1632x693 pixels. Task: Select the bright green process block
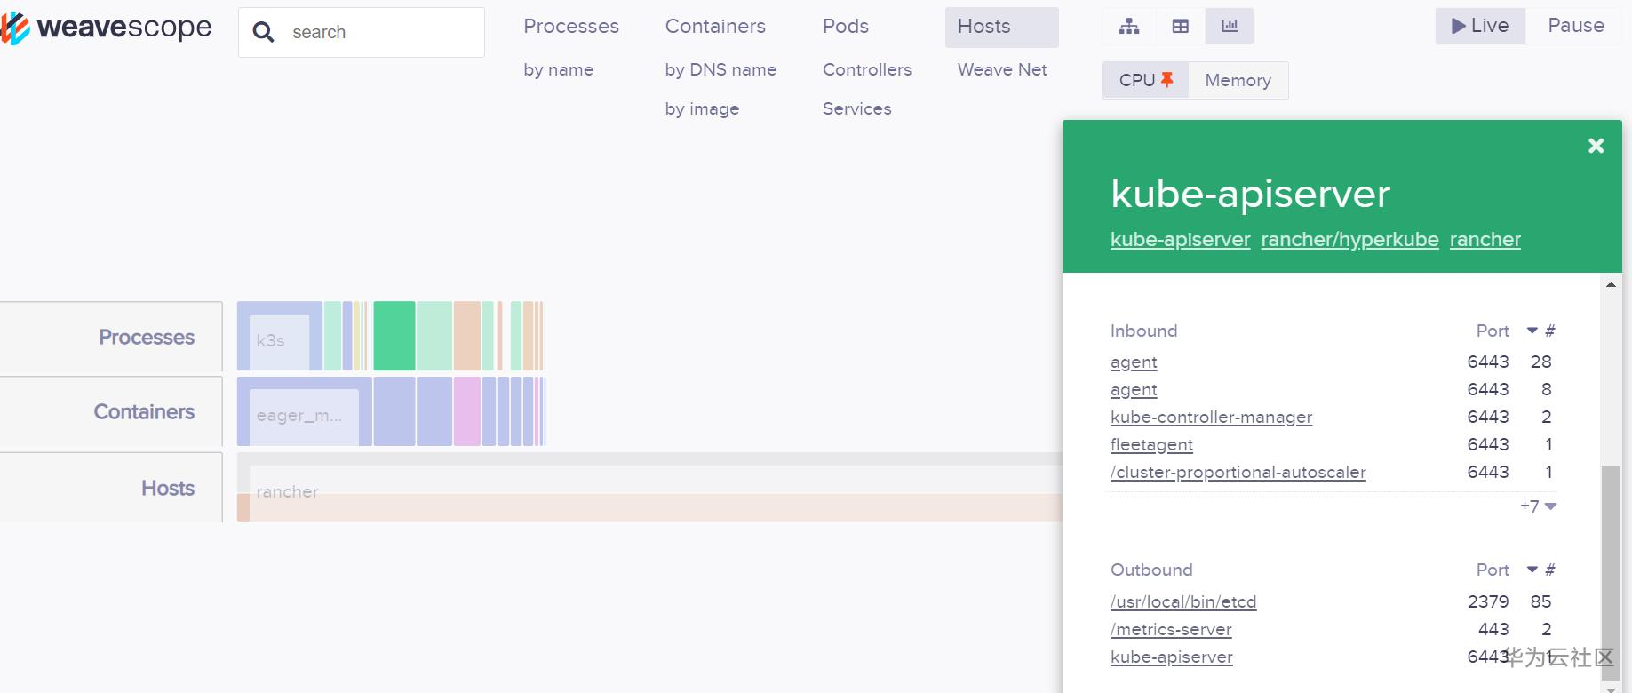pyautogui.click(x=394, y=336)
